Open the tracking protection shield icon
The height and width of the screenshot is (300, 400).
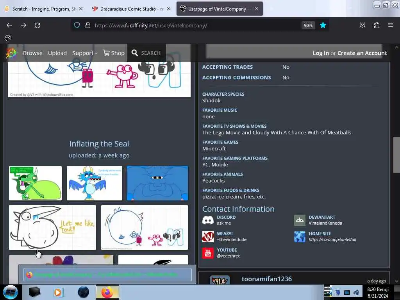tap(77, 25)
